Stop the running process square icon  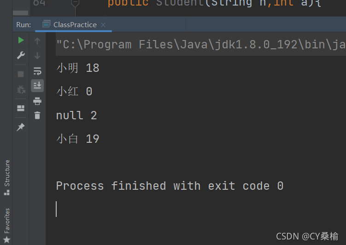[21, 74]
